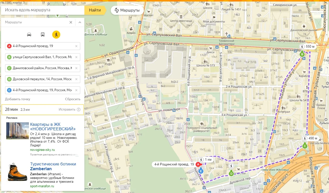Click the РУДН university icon
The height and width of the screenshot is (193, 329).
(108, 60)
